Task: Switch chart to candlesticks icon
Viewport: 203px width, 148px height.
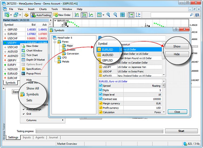Action: pos(84,15)
